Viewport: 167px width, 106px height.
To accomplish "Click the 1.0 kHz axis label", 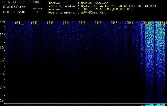I will [2, 48].
